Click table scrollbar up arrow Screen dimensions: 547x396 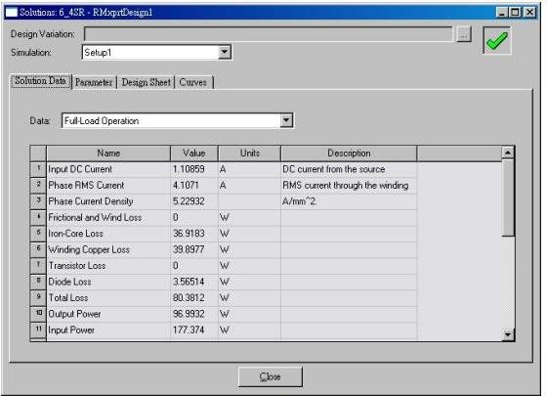tap(508, 153)
